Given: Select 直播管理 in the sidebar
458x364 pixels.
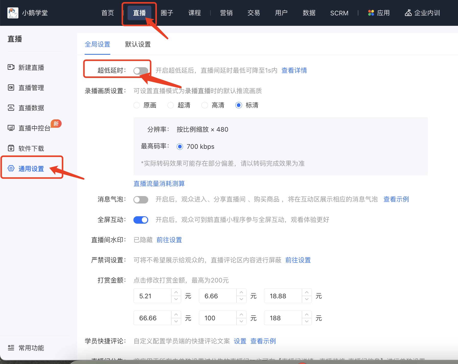Looking at the screenshot, I should click(x=31, y=88).
